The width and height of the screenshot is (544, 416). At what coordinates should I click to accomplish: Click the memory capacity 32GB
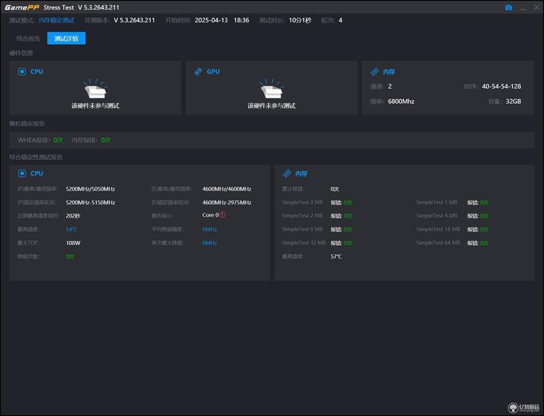(513, 102)
